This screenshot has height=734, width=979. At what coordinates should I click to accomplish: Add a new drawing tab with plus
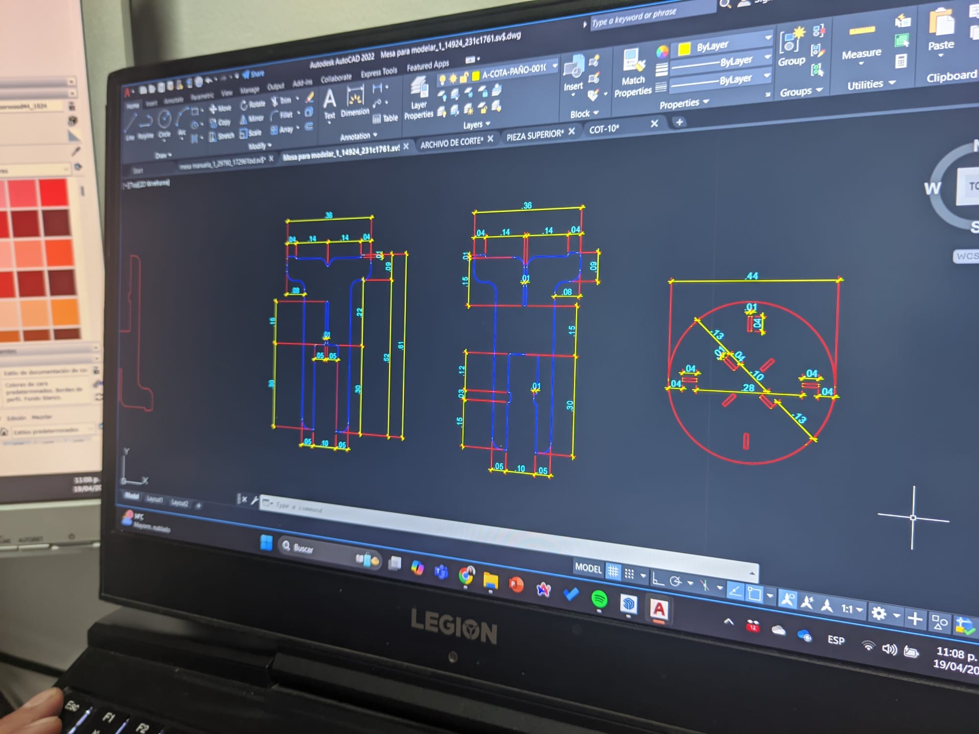(679, 122)
